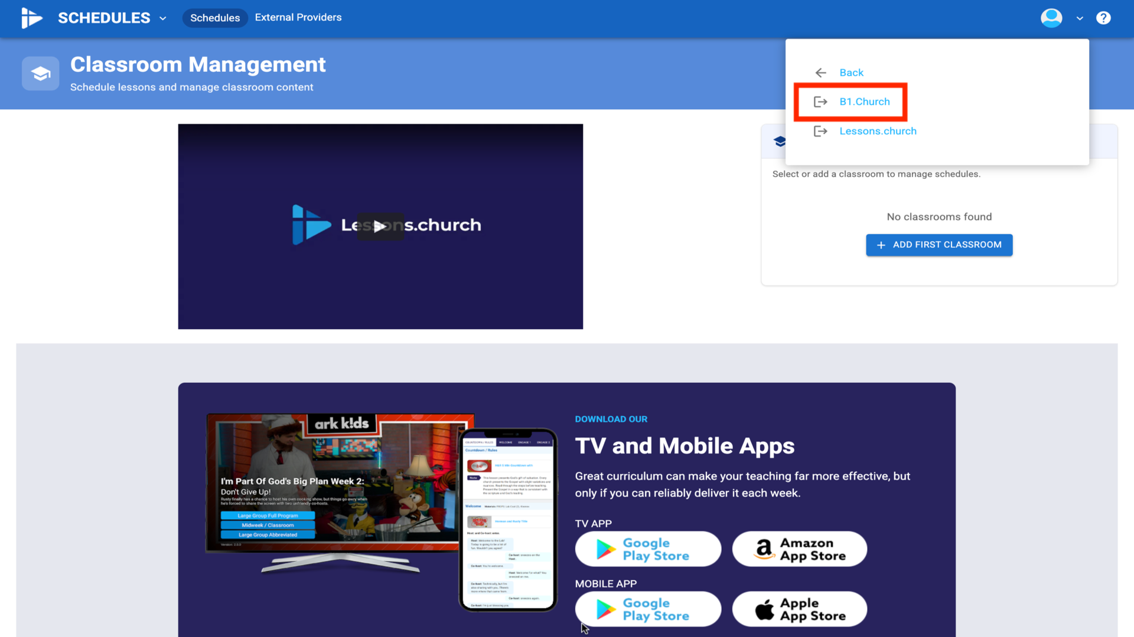1134x637 pixels.
Task: Select the Schedules tab
Action: 215,18
